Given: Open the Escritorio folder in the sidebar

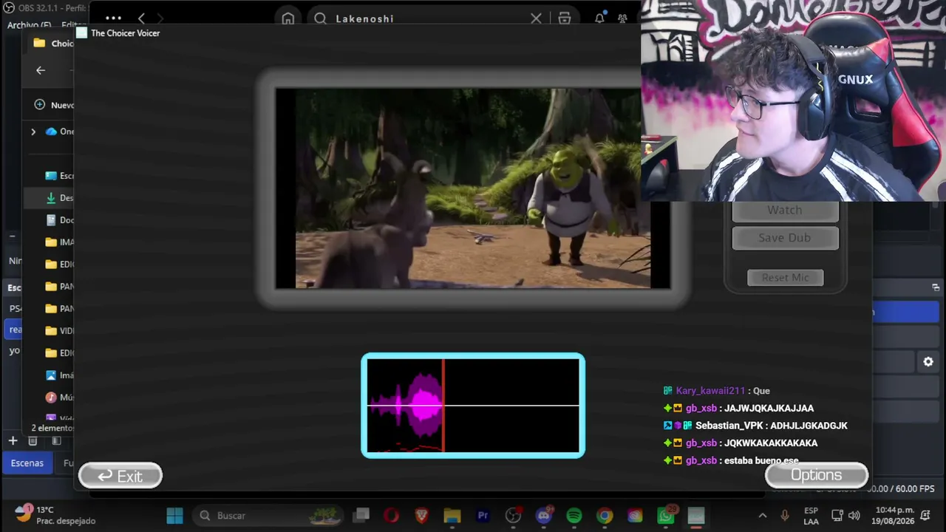Looking at the screenshot, I should tap(60, 176).
